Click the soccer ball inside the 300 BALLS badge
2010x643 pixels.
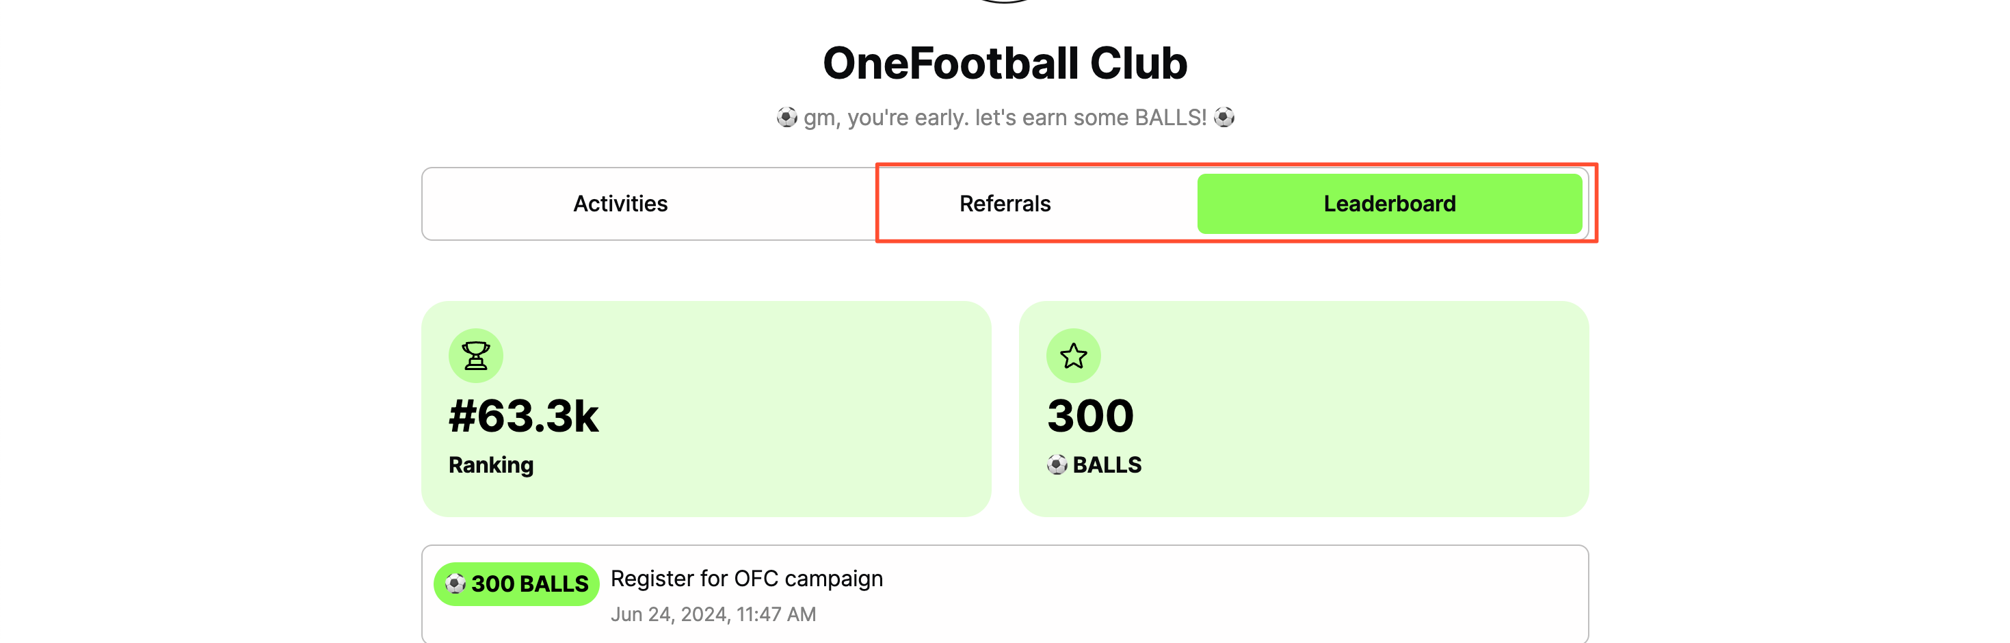coord(455,583)
